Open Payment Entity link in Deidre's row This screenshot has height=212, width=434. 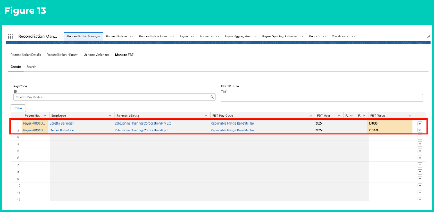click(x=143, y=130)
